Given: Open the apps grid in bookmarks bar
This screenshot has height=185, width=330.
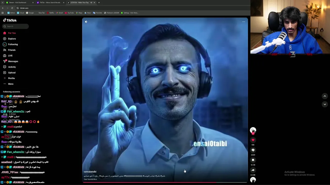Looking at the screenshot, I should pos(3,13).
